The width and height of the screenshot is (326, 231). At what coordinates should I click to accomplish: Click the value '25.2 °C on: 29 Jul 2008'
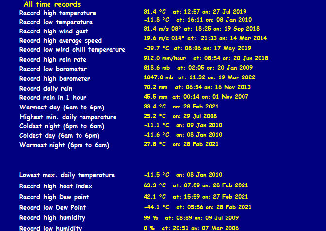[x=180, y=116]
